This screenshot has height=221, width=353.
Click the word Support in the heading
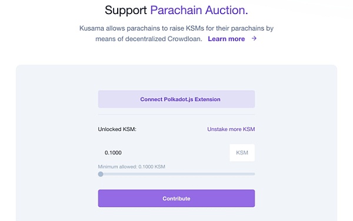coord(126,11)
